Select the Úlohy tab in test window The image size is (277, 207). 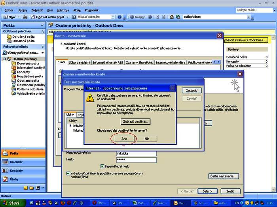click(x=70, y=115)
